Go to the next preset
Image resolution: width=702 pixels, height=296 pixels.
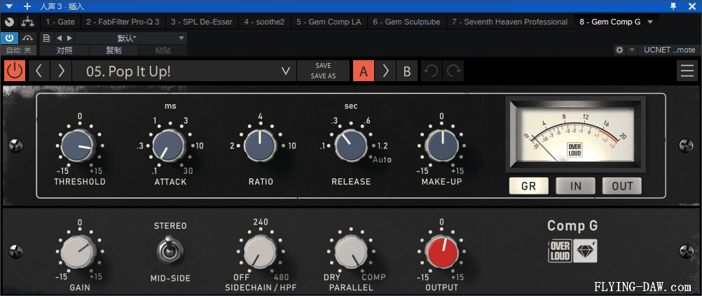pos(62,71)
